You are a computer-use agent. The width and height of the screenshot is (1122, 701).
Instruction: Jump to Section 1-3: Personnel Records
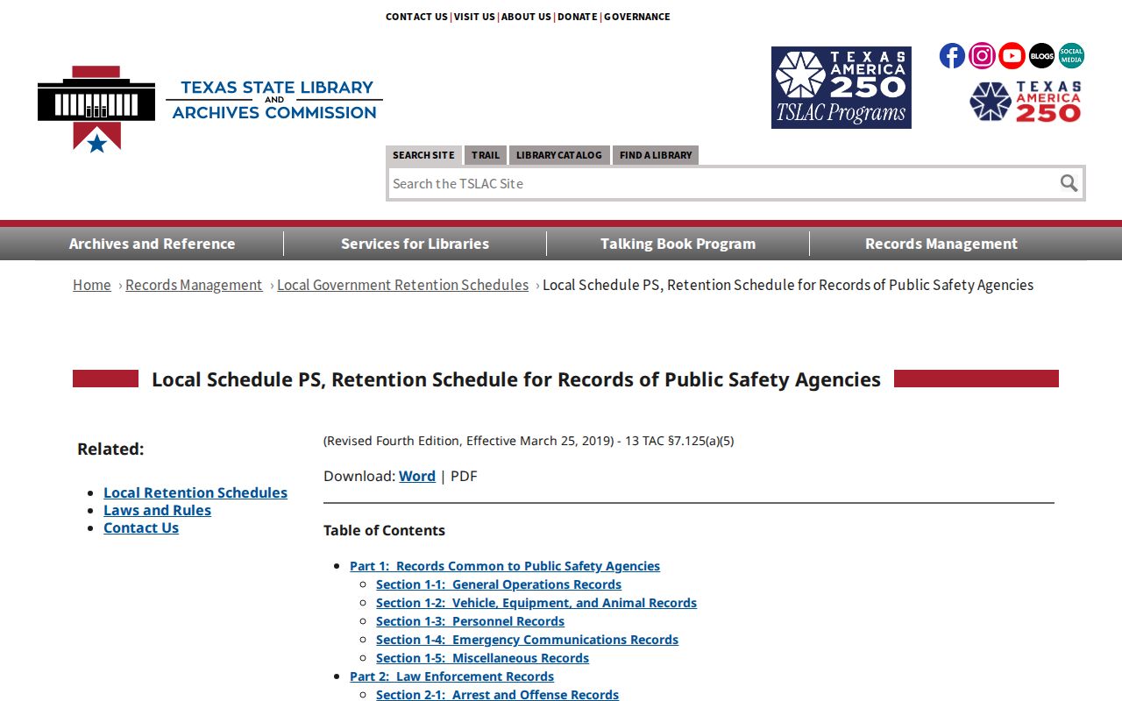pyautogui.click(x=470, y=621)
